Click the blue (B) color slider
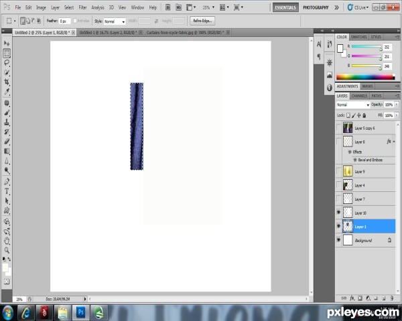The width and height of the screenshot is (402, 321). (x=366, y=66)
